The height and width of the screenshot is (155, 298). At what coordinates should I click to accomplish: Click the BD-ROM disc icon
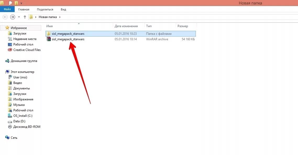pyautogui.click(x=10, y=127)
